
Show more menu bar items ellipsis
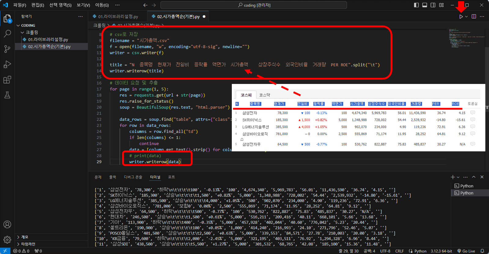[117, 5]
